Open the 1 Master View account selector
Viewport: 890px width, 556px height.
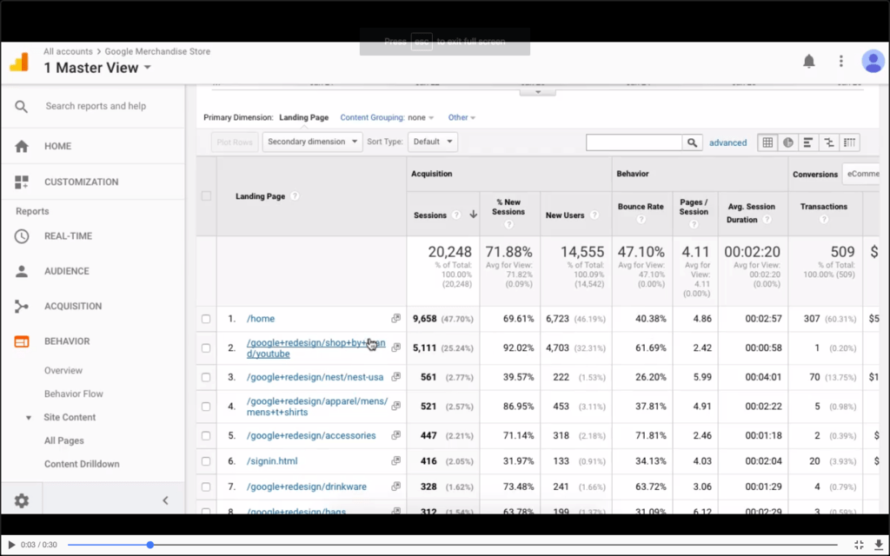(97, 68)
